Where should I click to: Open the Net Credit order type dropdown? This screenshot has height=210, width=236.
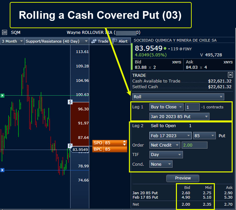[164, 145]
